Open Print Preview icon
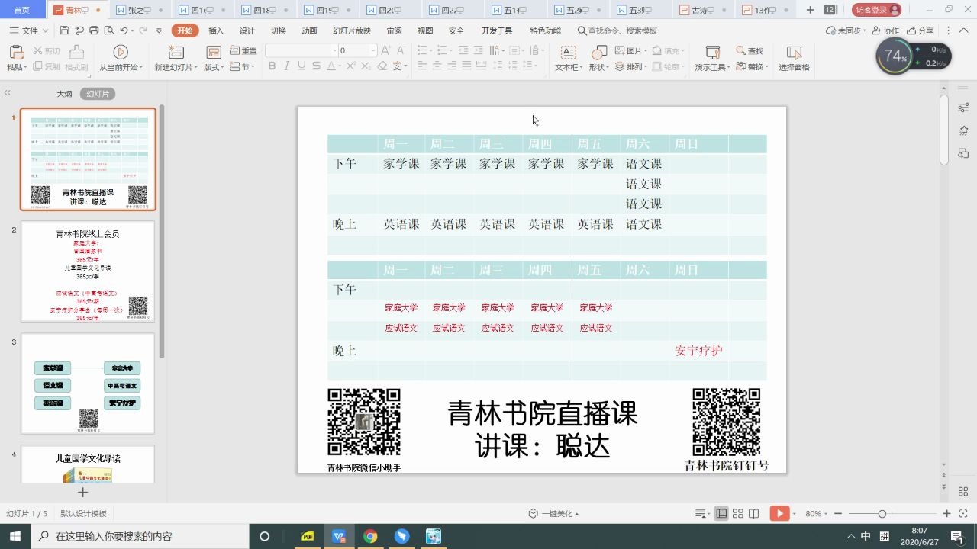 click(x=108, y=30)
